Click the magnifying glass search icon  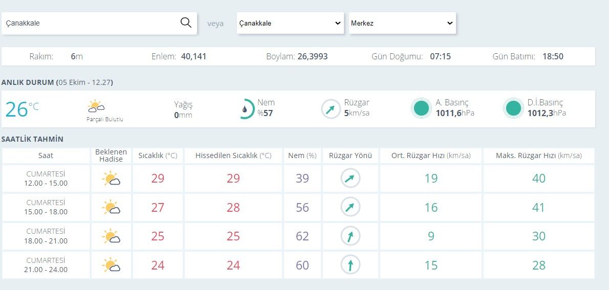pos(186,23)
